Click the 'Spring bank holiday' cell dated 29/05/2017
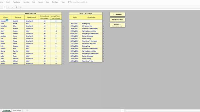 pos(92,31)
